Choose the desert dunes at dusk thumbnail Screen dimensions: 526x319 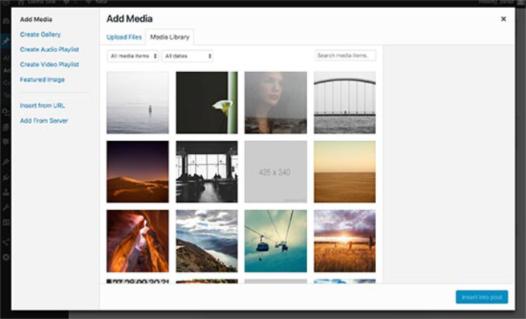click(138, 171)
